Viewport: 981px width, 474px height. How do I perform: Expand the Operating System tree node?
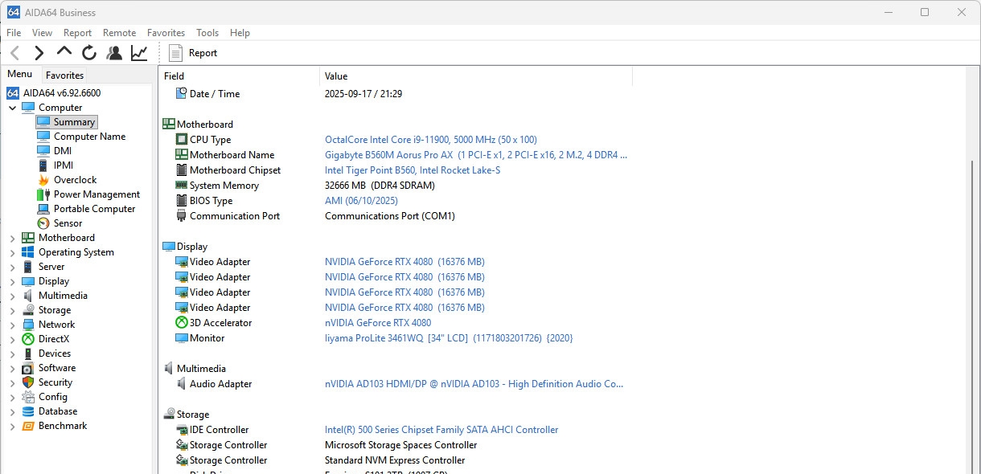pos(12,252)
